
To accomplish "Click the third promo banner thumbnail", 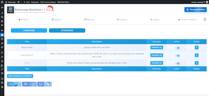I will (x=44, y=84).
